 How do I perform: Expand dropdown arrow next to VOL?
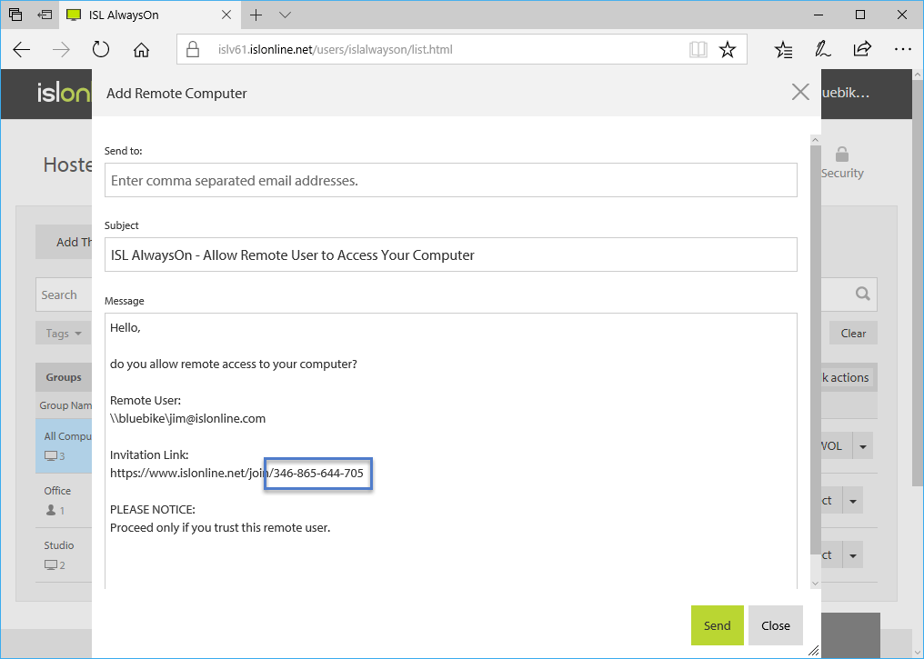click(x=863, y=445)
